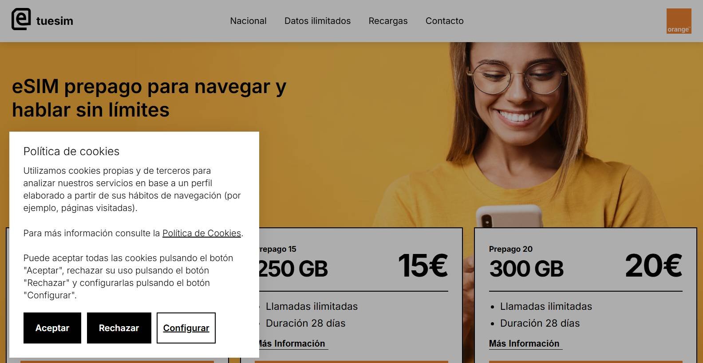The image size is (703, 363).
Task: Go to the Recargas page
Action: (x=388, y=21)
